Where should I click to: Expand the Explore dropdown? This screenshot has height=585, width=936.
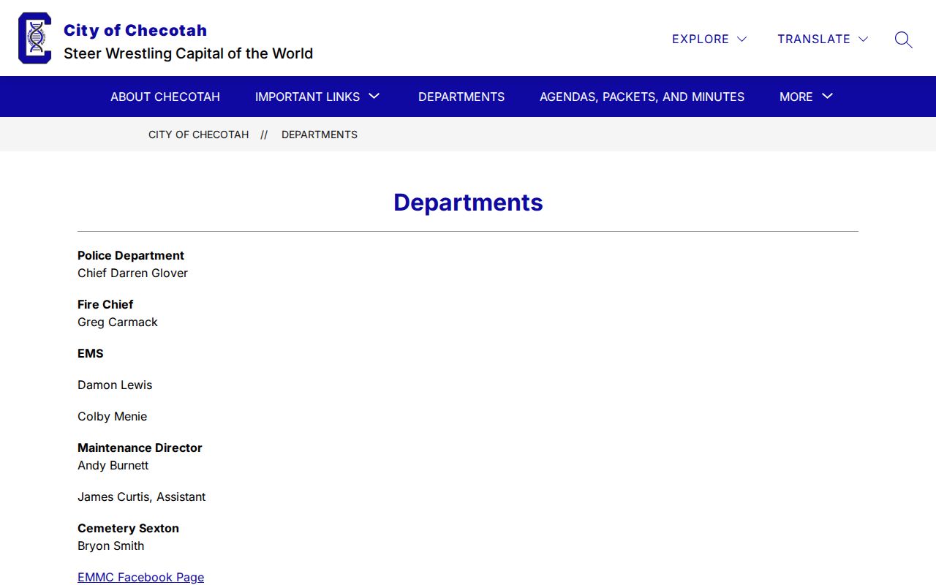point(709,39)
